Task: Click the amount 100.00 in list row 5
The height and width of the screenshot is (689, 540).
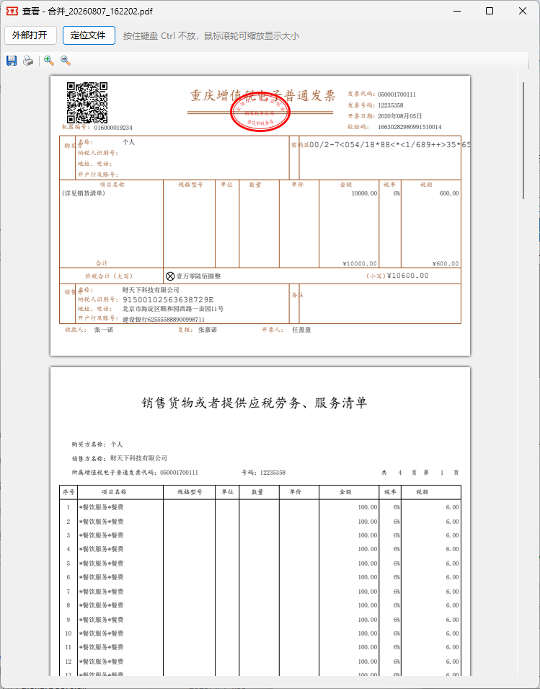Action: [x=368, y=563]
